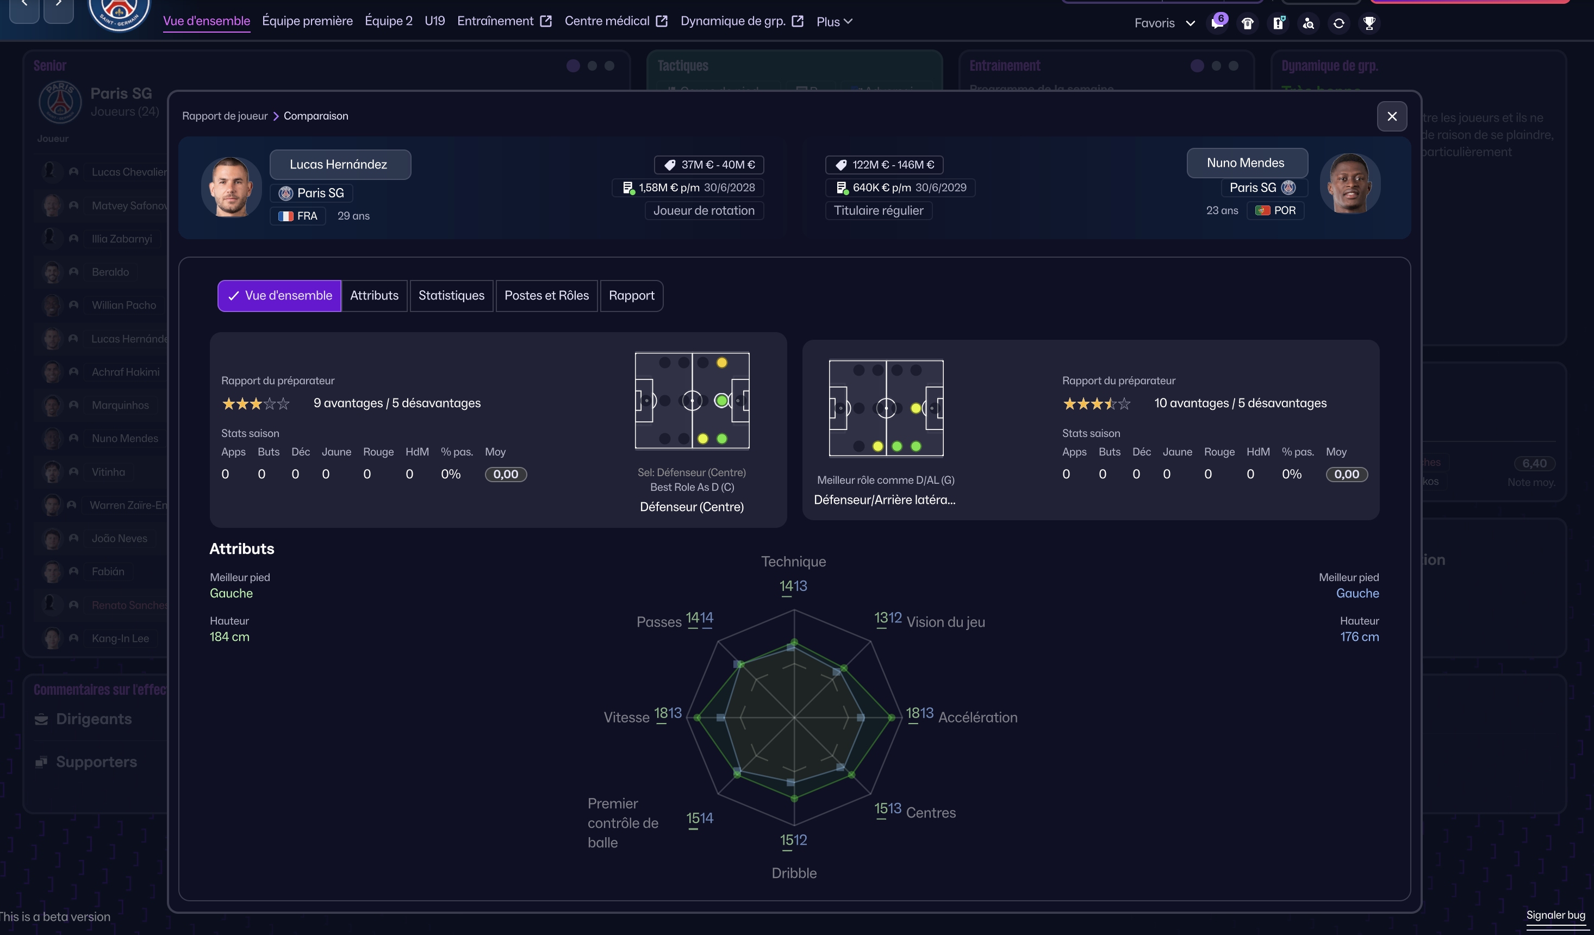Go back with the left navigation arrow

[24, 7]
